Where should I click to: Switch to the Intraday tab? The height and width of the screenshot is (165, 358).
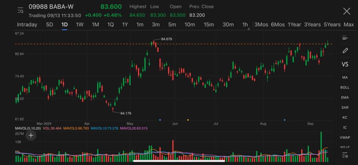(27, 25)
